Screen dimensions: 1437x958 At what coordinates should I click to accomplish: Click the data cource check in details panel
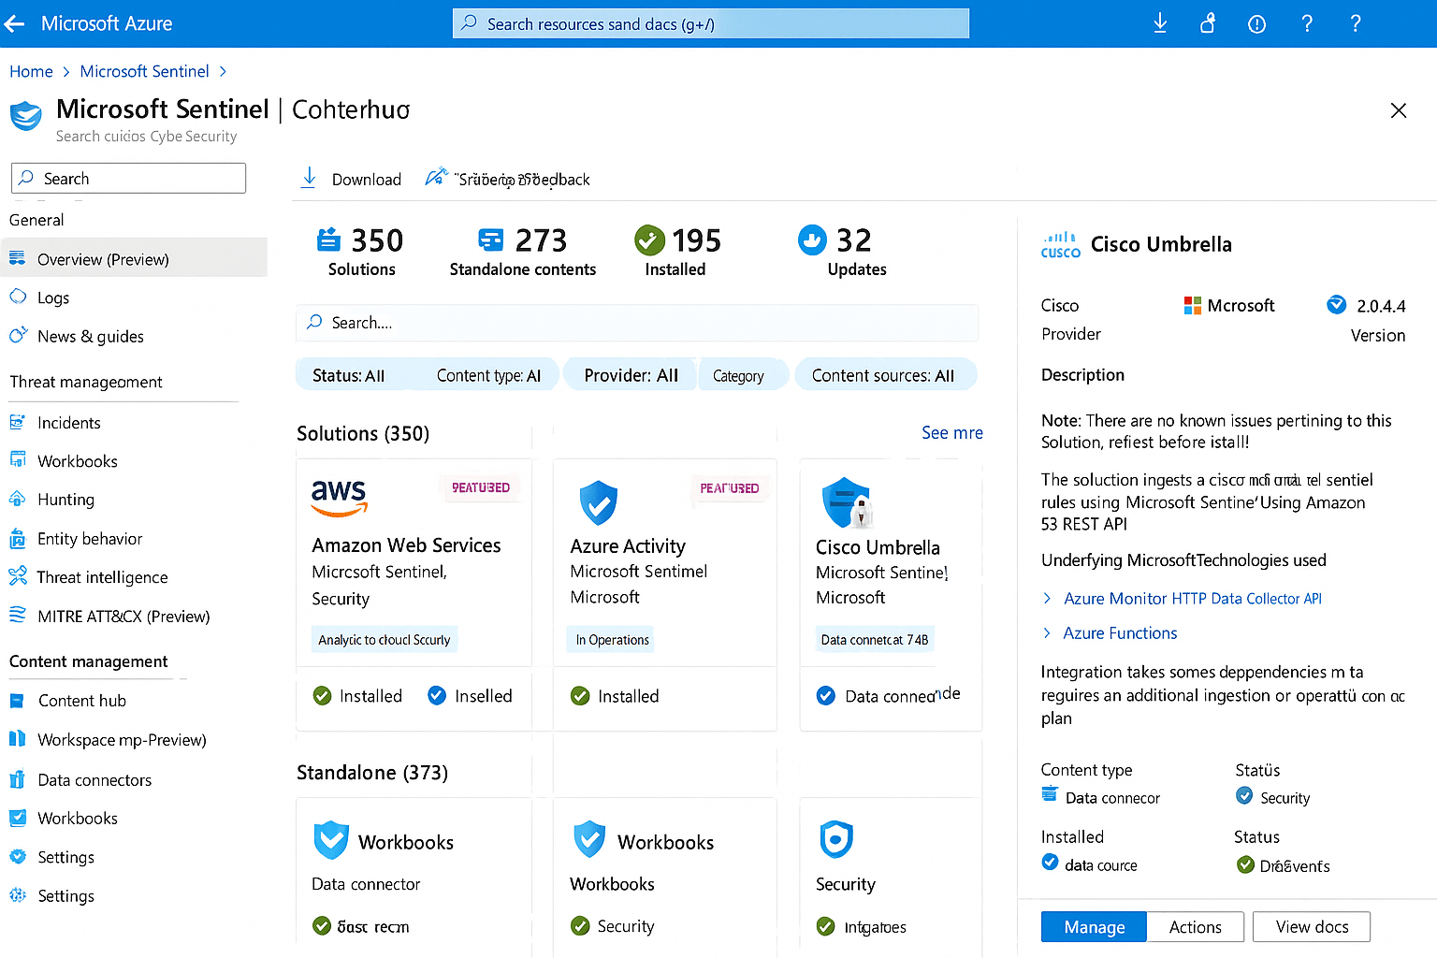1050,863
